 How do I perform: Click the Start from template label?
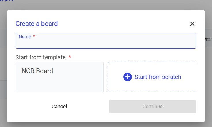pyautogui.click(x=41, y=57)
